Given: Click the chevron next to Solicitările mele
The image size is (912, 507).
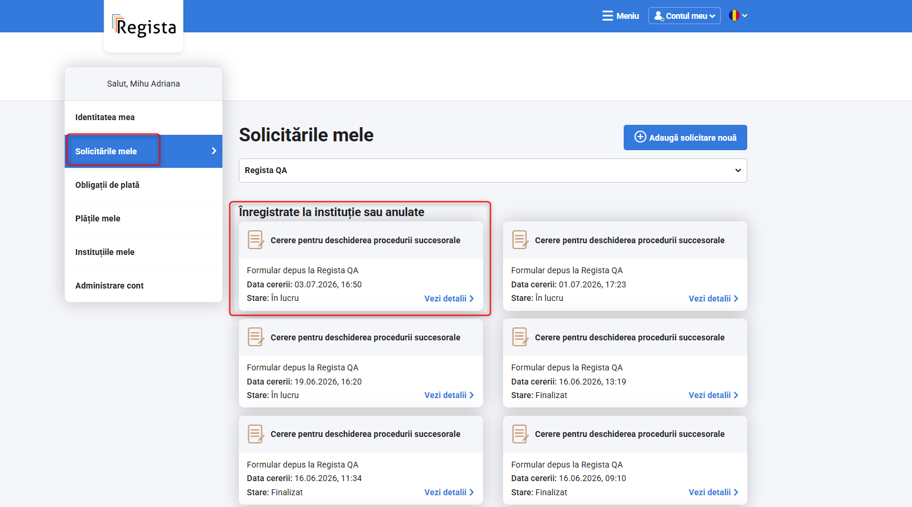Looking at the screenshot, I should pos(214,151).
